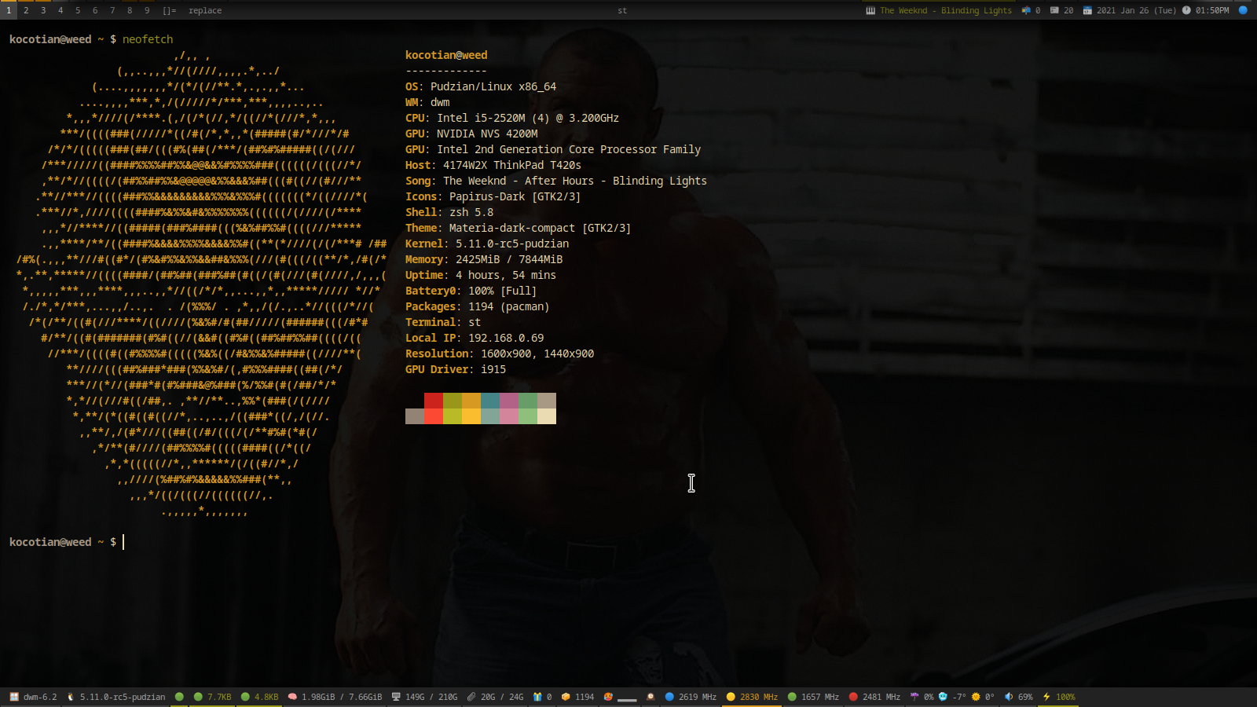Switch to workspace tag 9
The image size is (1257, 707).
tap(147, 10)
